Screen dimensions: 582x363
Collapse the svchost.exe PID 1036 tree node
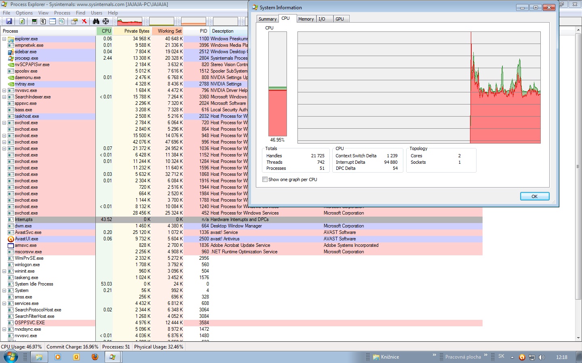pos(4,148)
